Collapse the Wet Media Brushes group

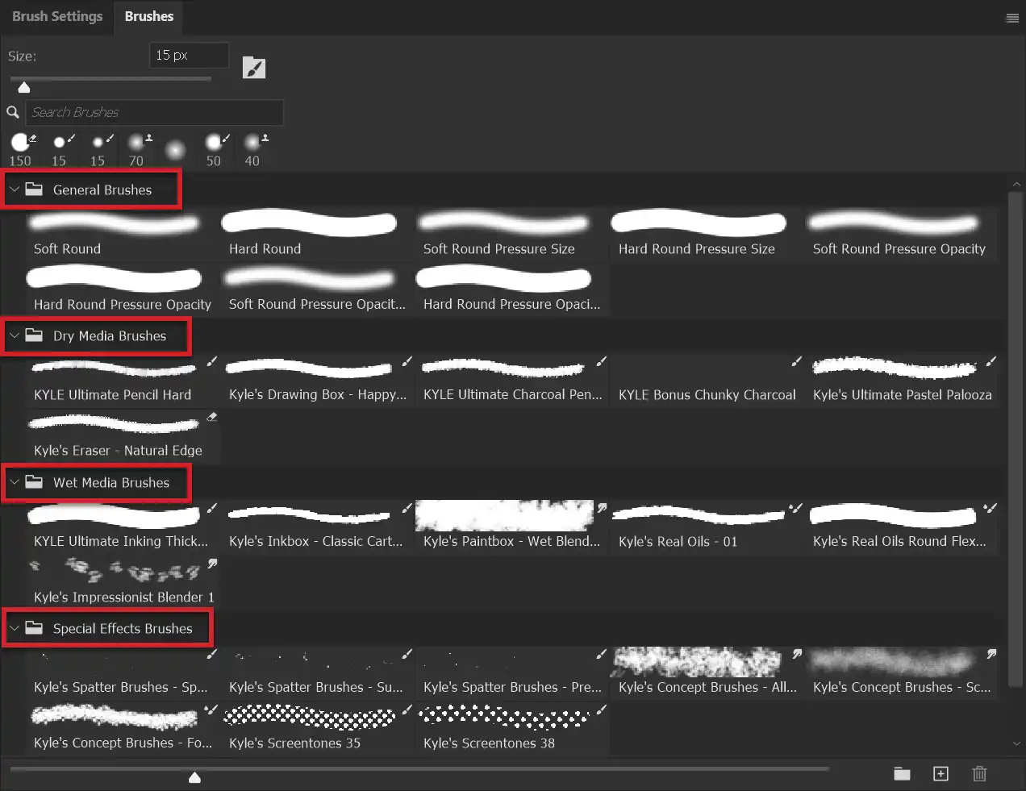click(x=14, y=482)
